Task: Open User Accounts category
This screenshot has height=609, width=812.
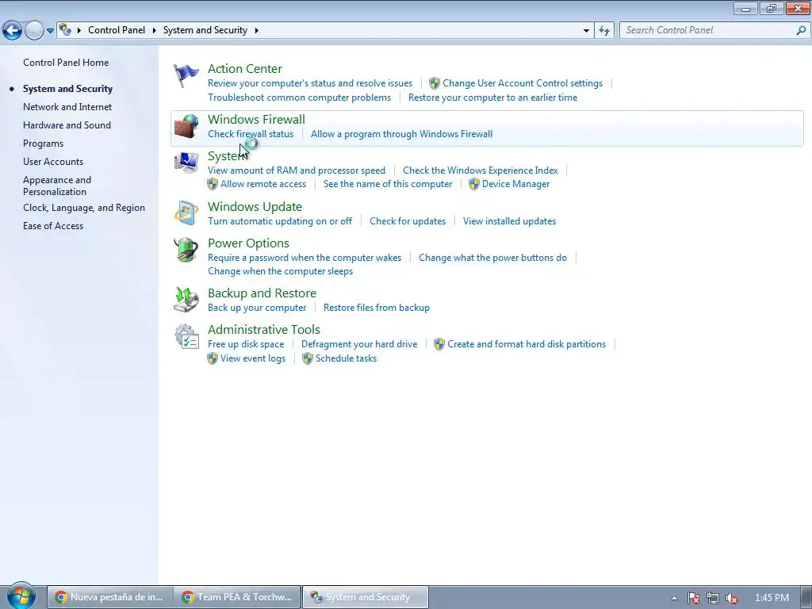Action: pyautogui.click(x=53, y=162)
